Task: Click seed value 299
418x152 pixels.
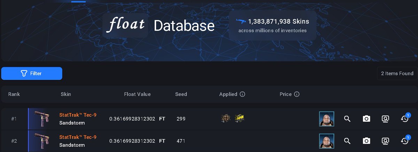Action: tap(181, 119)
